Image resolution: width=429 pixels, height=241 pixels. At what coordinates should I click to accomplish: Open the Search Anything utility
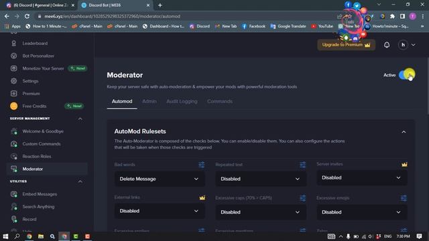click(38, 207)
